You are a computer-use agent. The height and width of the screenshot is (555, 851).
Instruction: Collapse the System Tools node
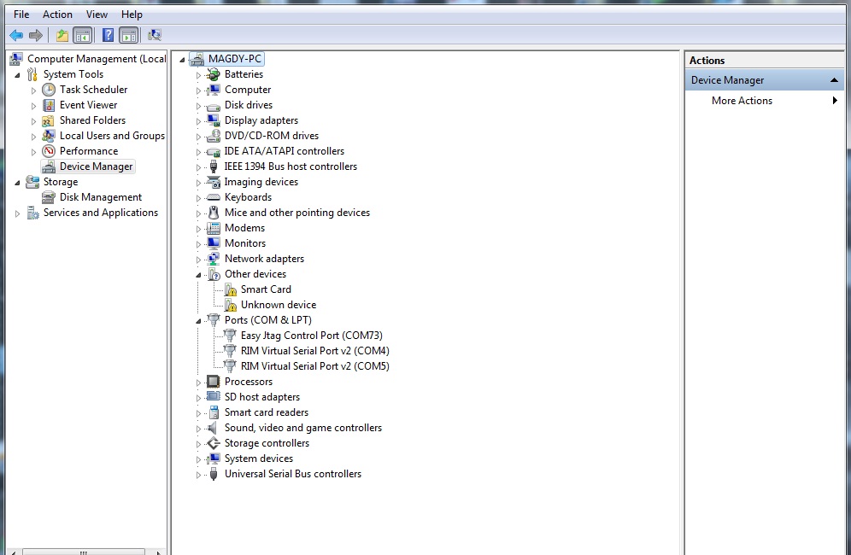17,75
